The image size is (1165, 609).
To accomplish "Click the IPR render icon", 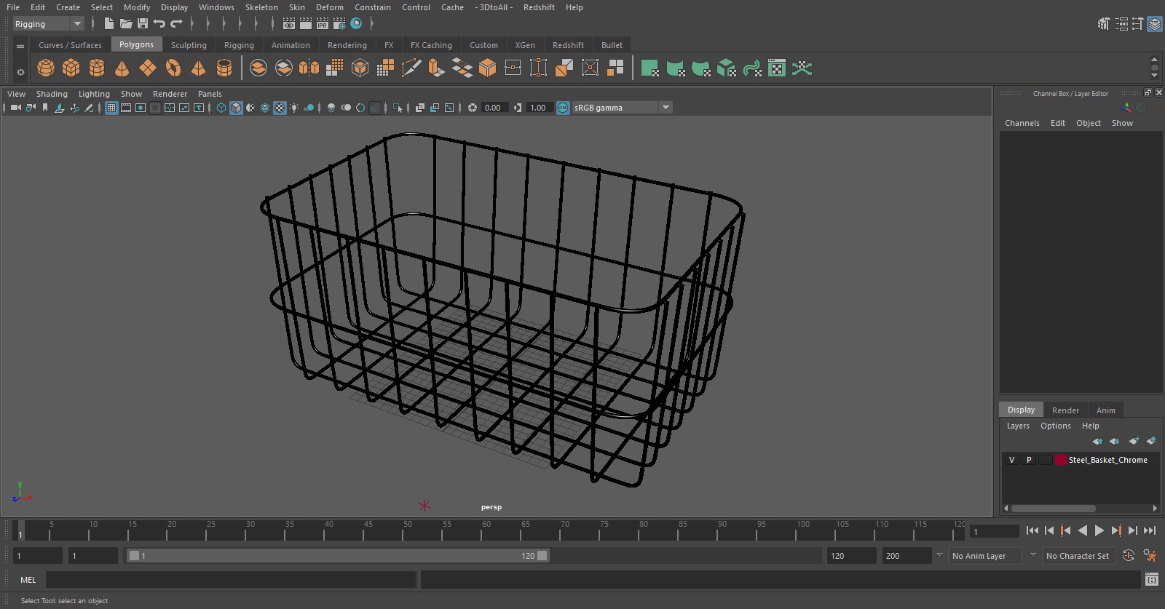I will (323, 24).
